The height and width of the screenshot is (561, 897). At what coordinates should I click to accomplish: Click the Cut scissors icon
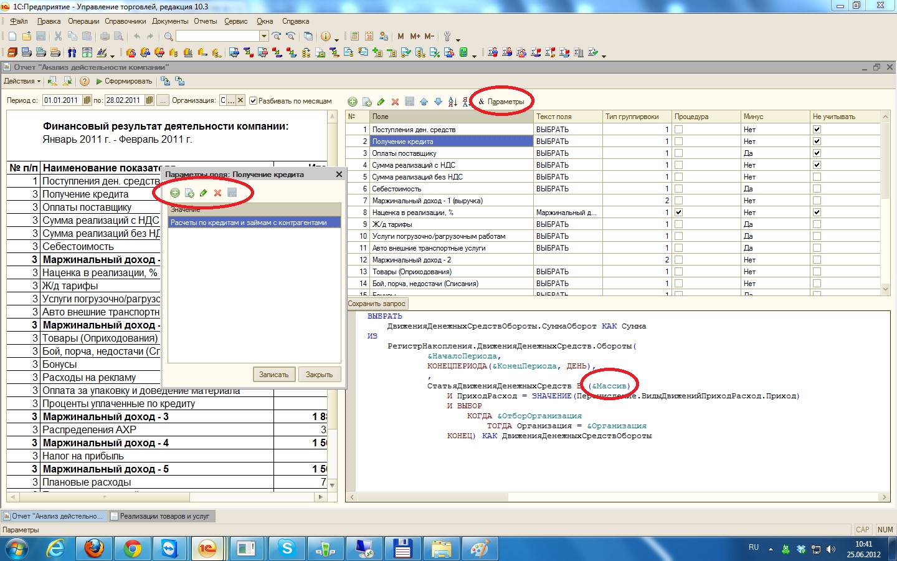(x=58, y=36)
